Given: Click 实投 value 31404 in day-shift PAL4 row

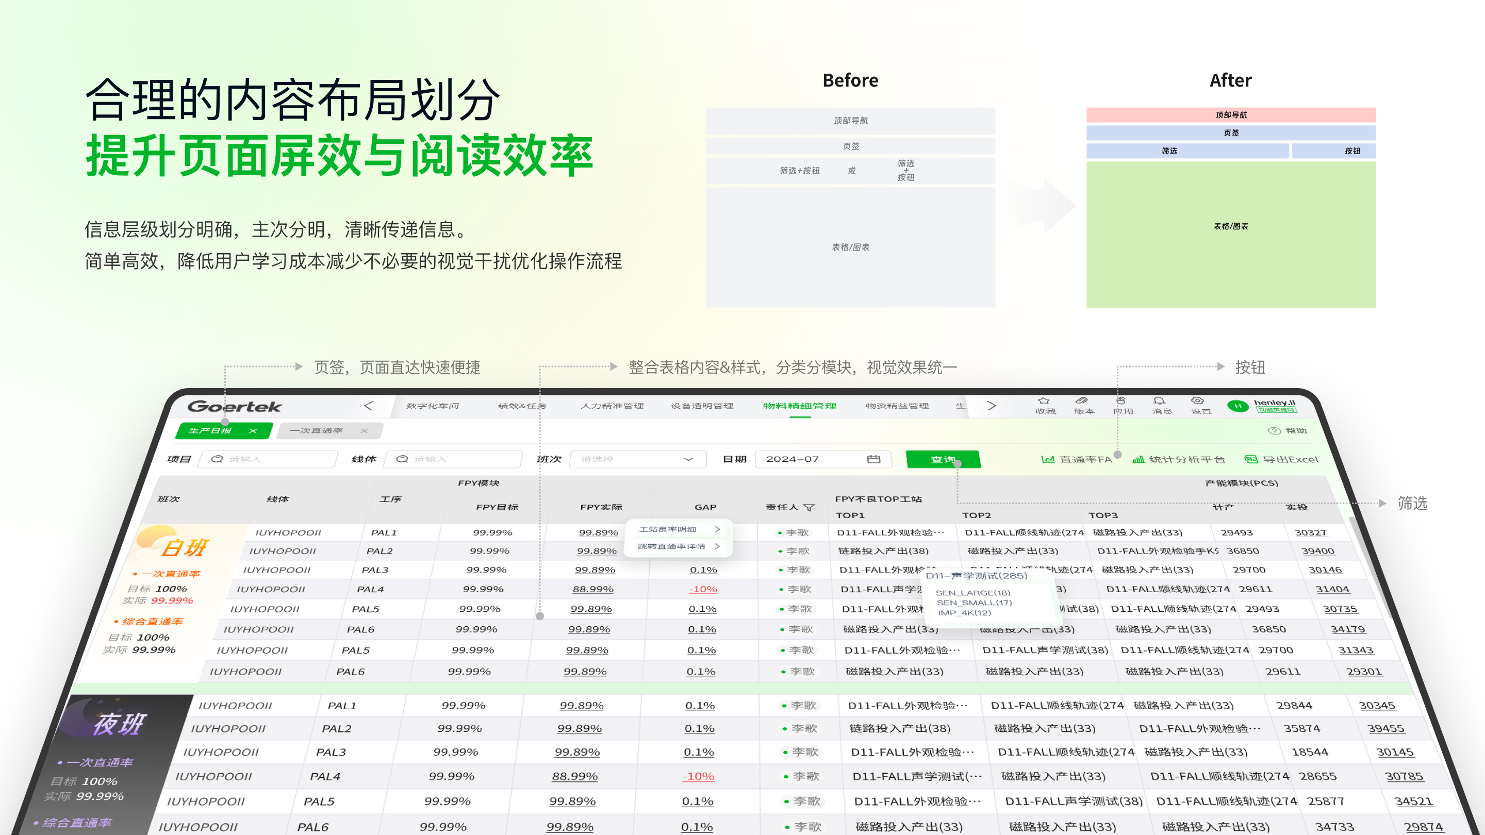Looking at the screenshot, I should (1333, 589).
